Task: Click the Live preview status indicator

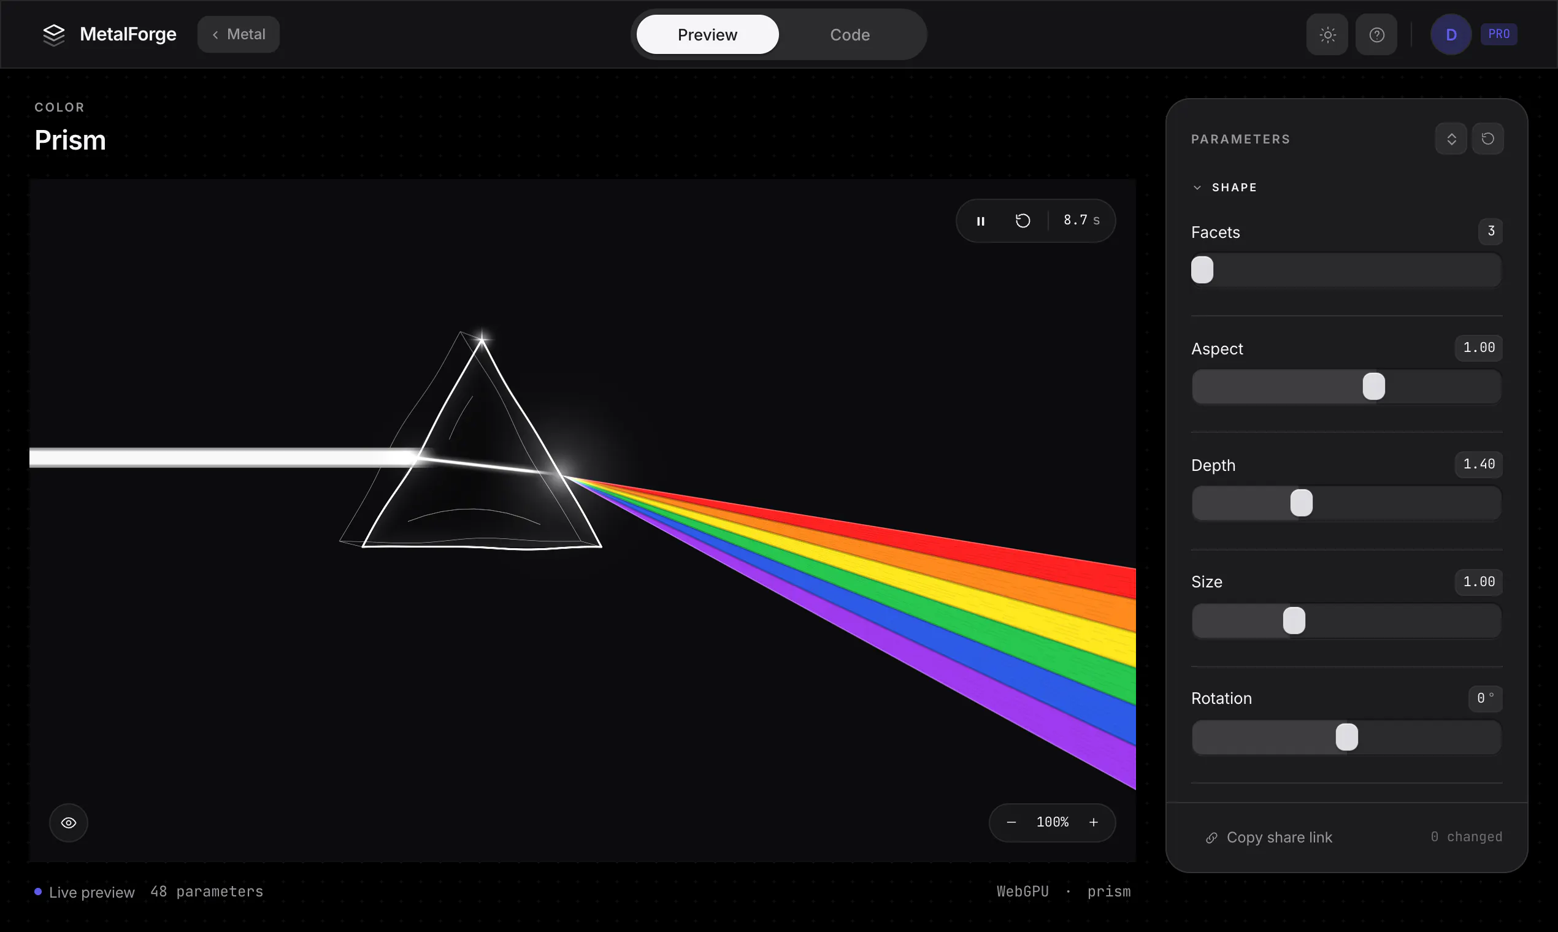Action: pos(85,892)
